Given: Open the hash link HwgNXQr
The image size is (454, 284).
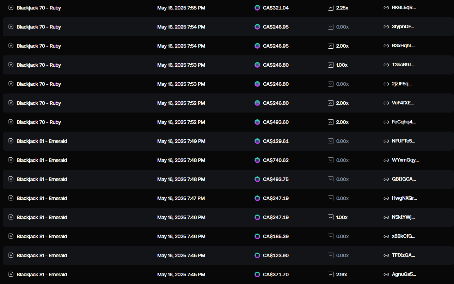Looking at the screenshot, I should point(404,198).
